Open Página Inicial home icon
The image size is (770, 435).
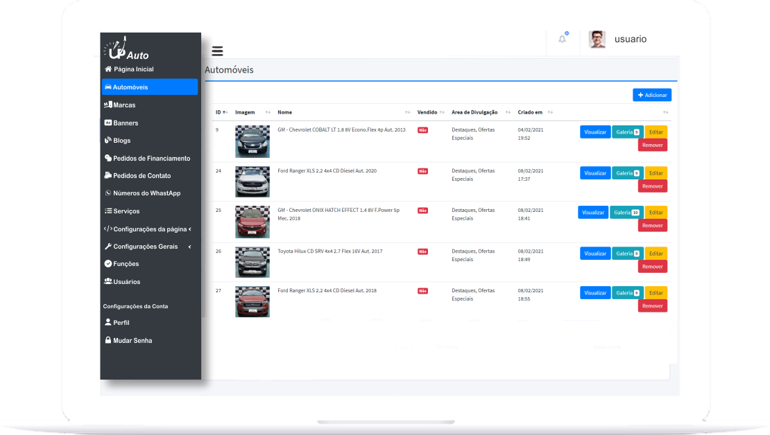pos(108,69)
